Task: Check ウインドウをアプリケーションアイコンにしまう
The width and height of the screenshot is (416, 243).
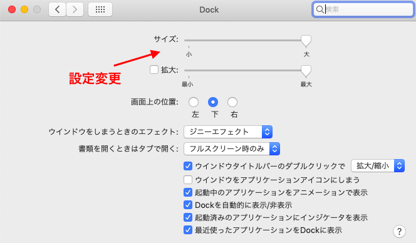Action: pyautogui.click(x=188, y=180)
